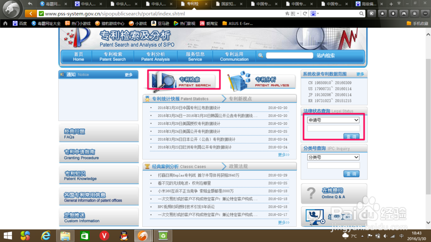Switch to the 专利统计快报 Patent Statistics tab
431x242 pixels.
(x=180, y=99)
